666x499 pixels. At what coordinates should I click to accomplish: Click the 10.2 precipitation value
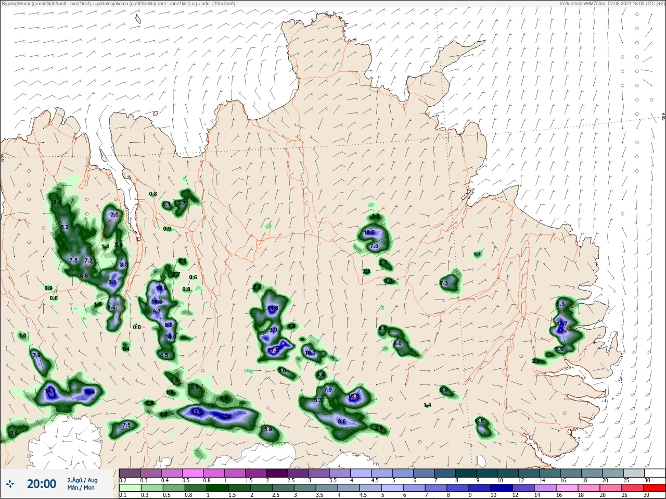(369, 233)
